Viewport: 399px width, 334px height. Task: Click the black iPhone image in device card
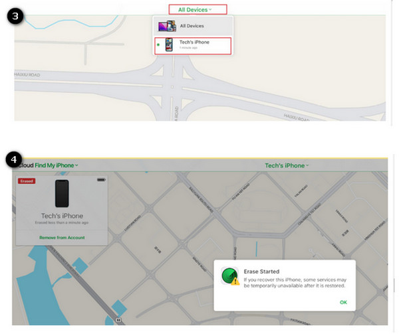pos(62,193)
